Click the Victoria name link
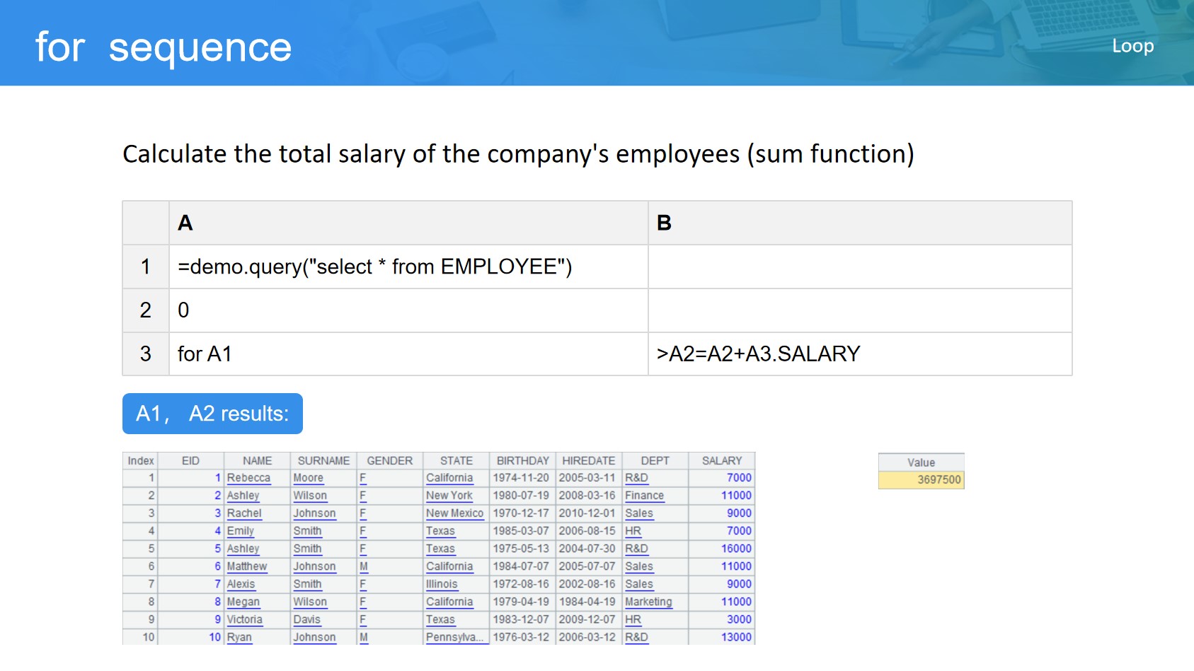Image resolution: width=1194 pixels, height=671 pixels. tap(244, 619)
